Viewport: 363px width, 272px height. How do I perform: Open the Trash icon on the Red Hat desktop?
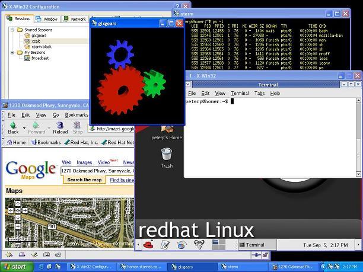tap(167, 158)
